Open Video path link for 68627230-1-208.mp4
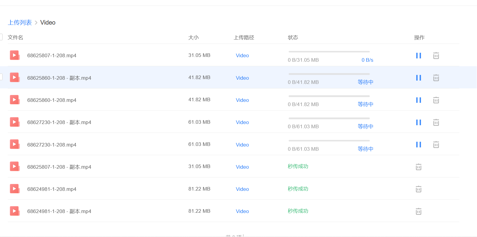The height and width of the screenshot is (237, 477). (242, 145)
